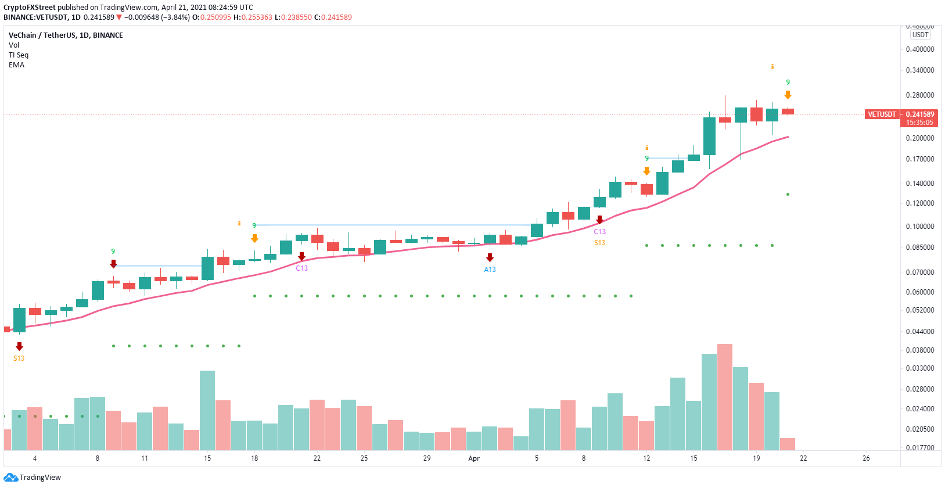
Task: Click the red arrow below 9 near March 9
Action: pyautogui.click(x=113, y=264)
